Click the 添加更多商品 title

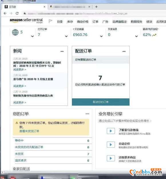127,157
